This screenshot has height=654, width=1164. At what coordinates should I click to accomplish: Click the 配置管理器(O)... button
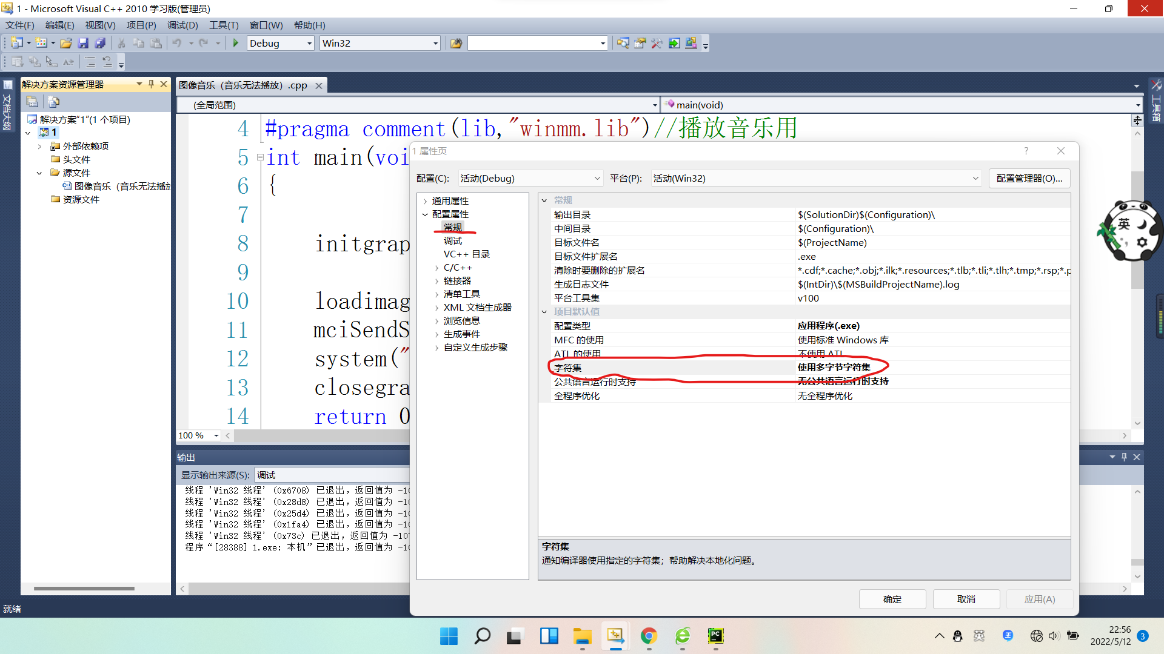point(1029,178)
